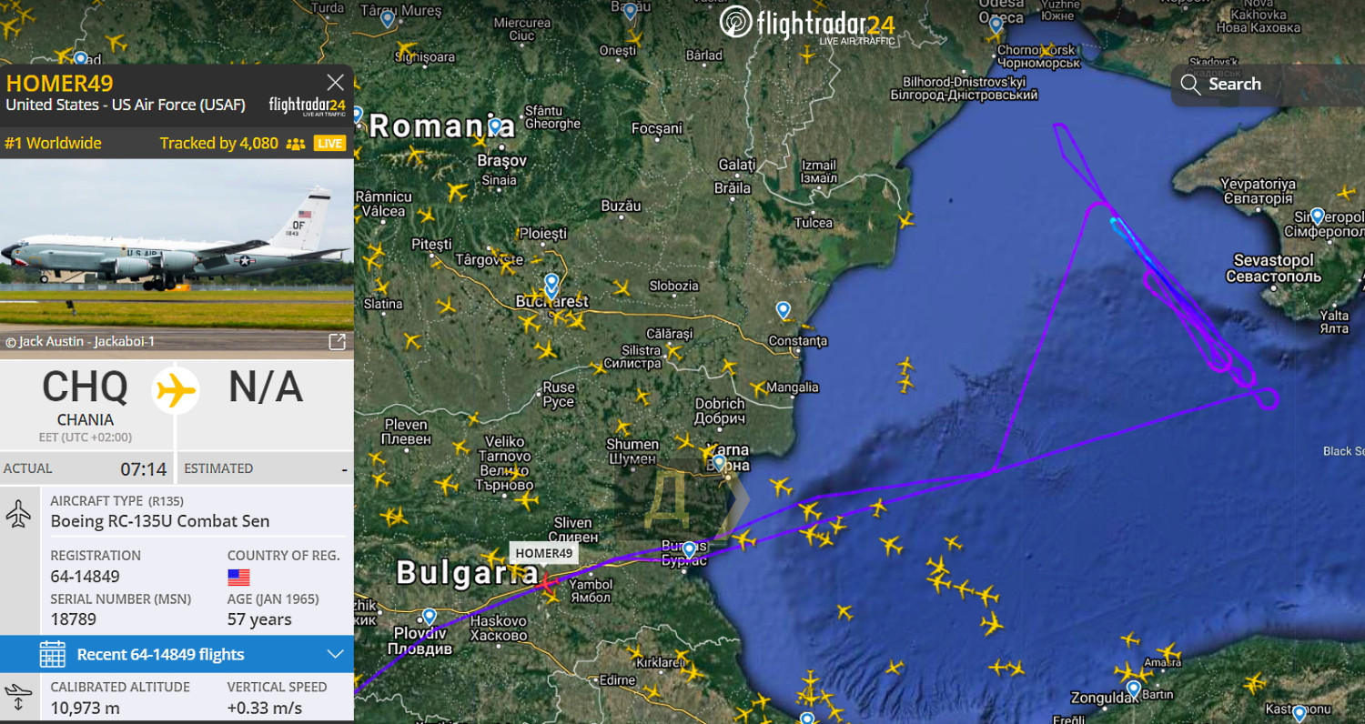The height and width of the screenshot is (724, 1365).
Task: Select the Simferopol airport pin
Action: coord(1317,216)
